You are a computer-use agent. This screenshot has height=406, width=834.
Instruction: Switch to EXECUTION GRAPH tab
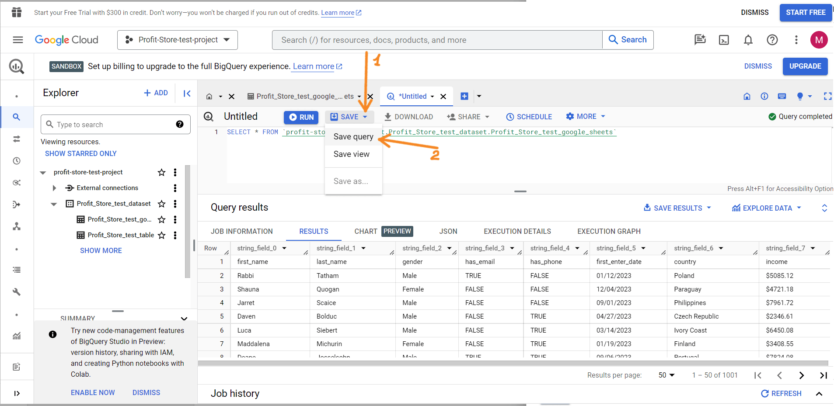pos(609,231)
